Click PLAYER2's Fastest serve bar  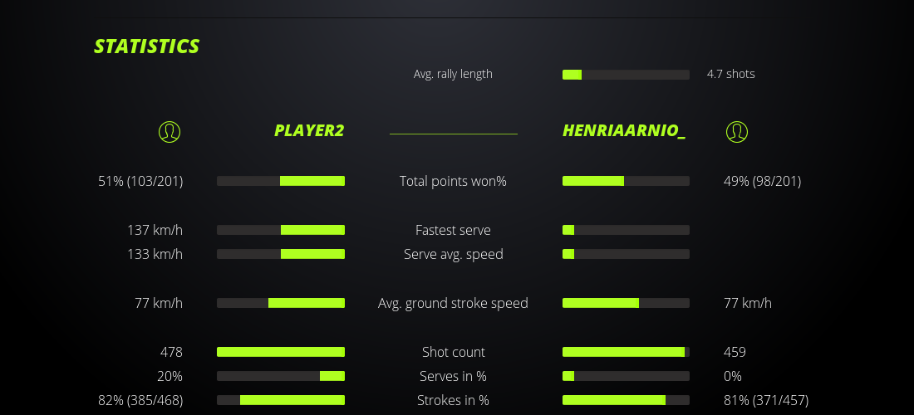click(281, 230)
